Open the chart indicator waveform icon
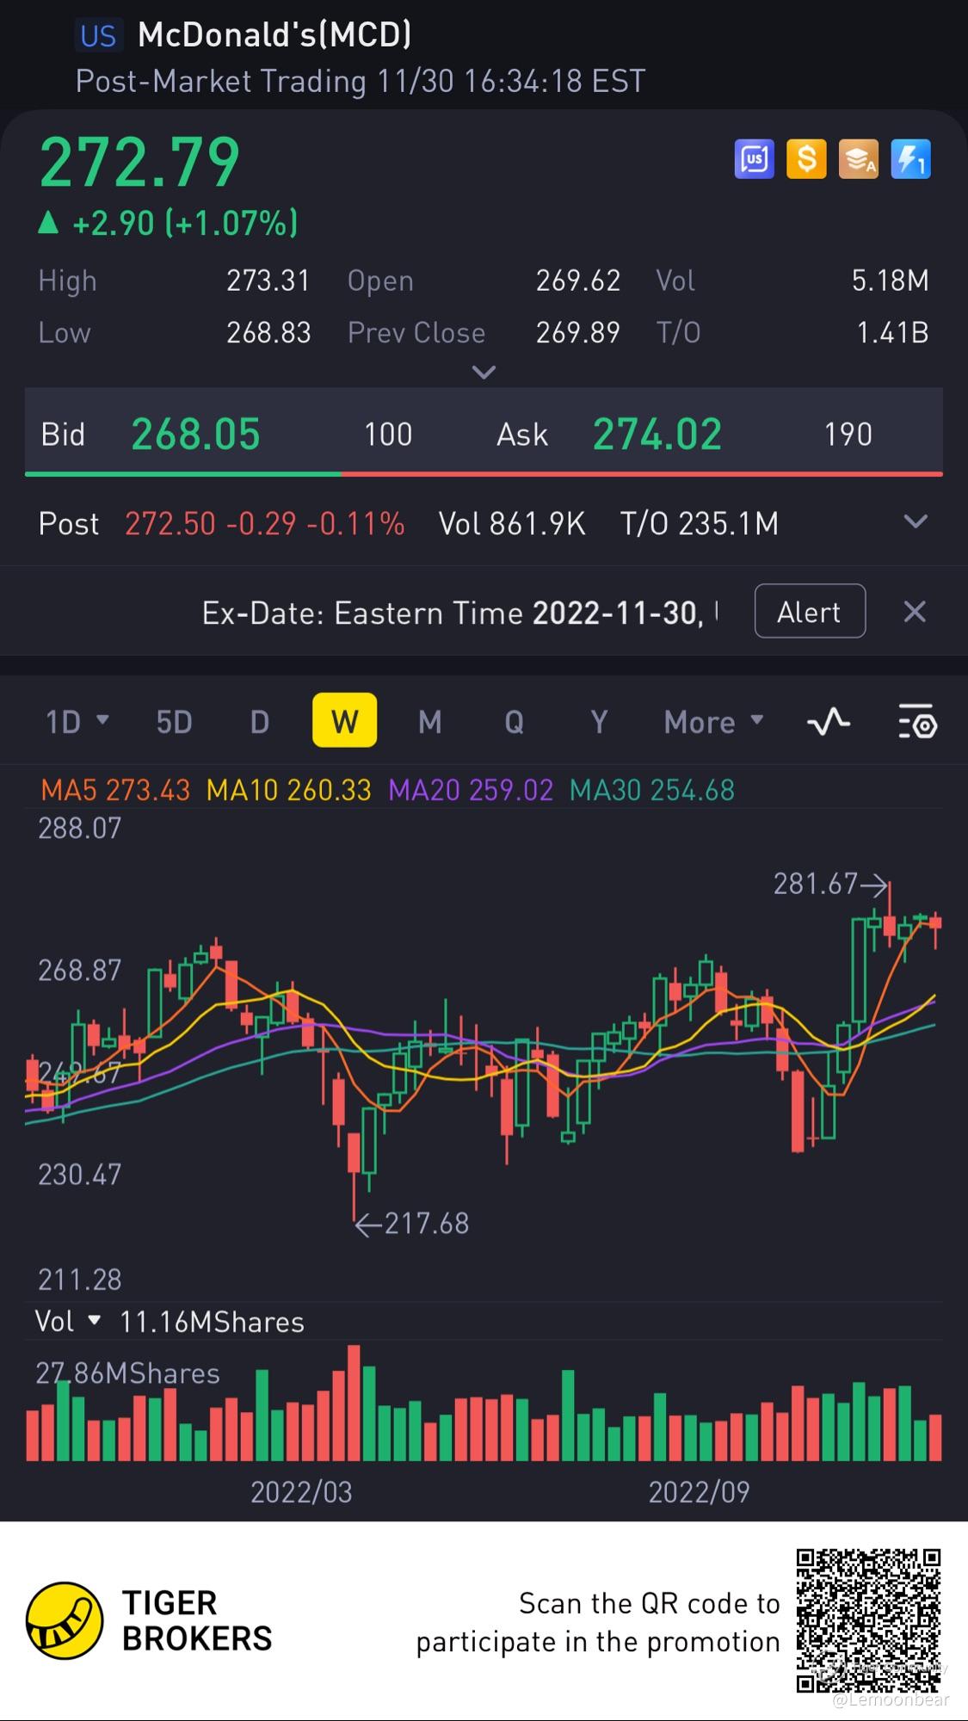This screenshot has height=1721, width=968. click(x=829, y=721)
